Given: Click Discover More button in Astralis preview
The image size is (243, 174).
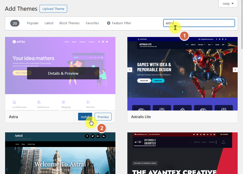Looking at the screenshot, I should (x=144, y=81).
